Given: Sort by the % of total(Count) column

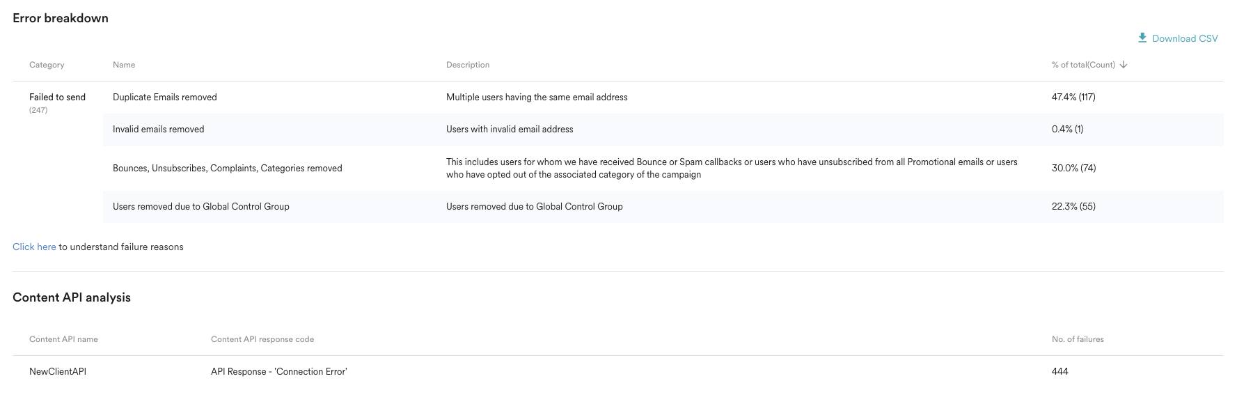Looking at the screenshot, I should click(1082, 65).
